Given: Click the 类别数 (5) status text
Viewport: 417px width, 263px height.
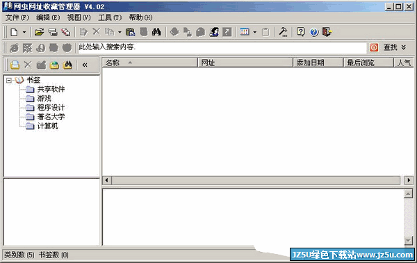Looking at the screenshot, I should point(19,255).
